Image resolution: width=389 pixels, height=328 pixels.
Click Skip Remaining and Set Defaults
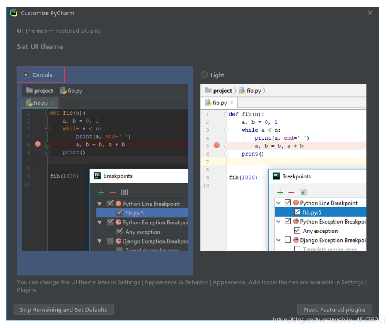(63, 309)
